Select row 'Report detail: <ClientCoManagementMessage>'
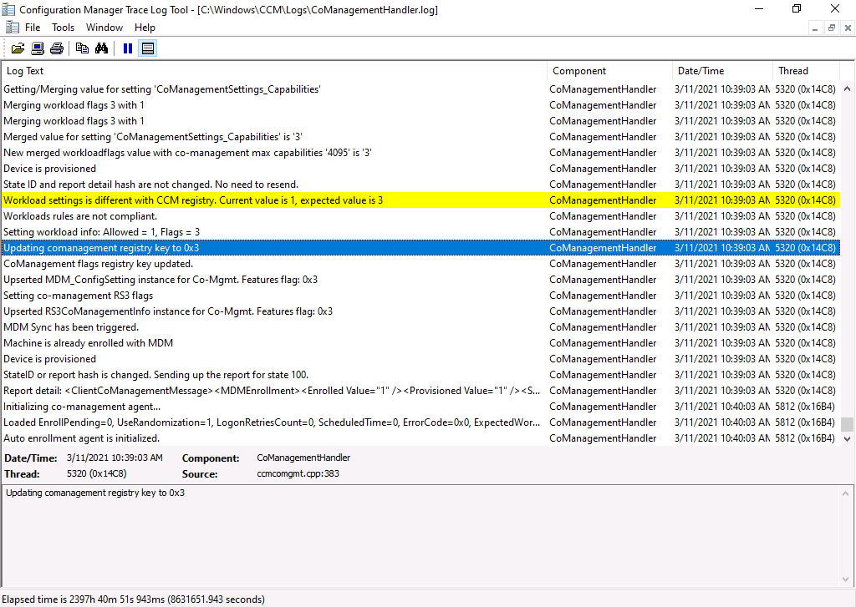 (420, 391)
